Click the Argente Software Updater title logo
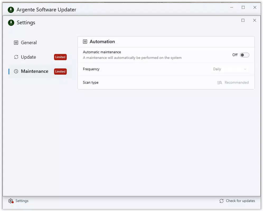263x211 pixels. click(x=11, y=10)
